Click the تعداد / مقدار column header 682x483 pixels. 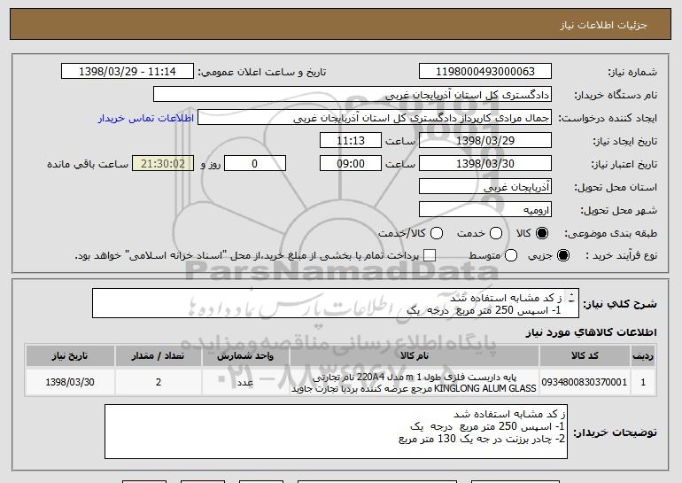tap(159, 356)
